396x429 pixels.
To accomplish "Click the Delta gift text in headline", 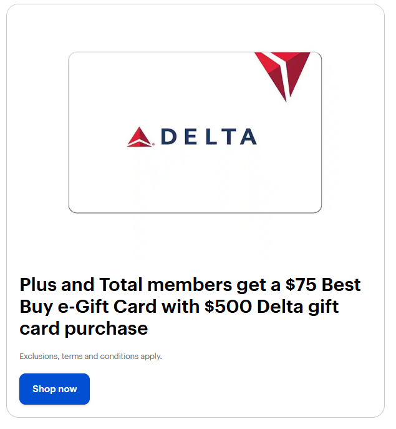I will pyautogui.click(x=298, y=307).
